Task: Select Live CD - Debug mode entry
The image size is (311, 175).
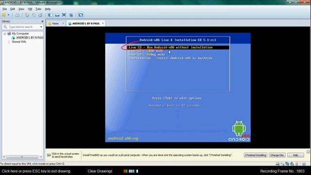Action: pos(147,54)
